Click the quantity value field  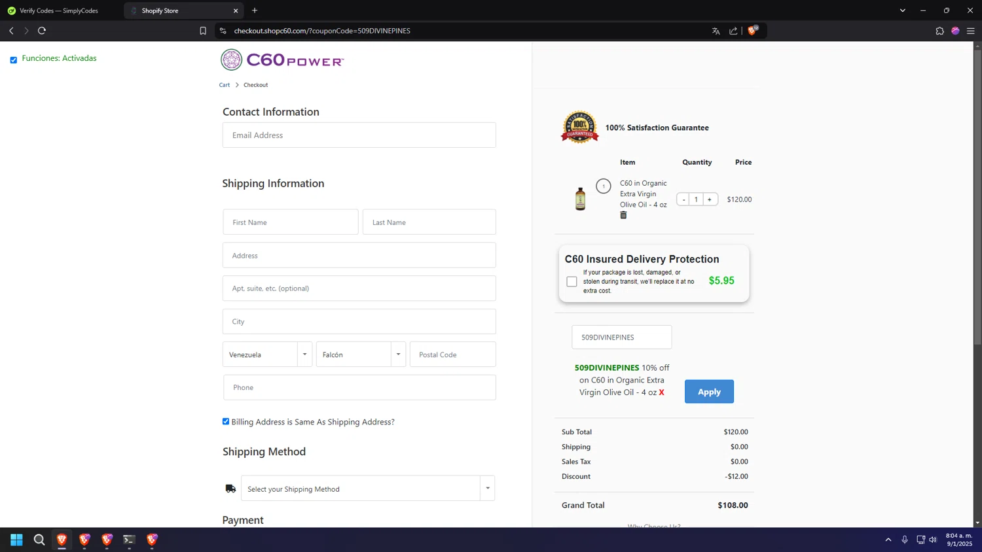(x=696, y=199)
